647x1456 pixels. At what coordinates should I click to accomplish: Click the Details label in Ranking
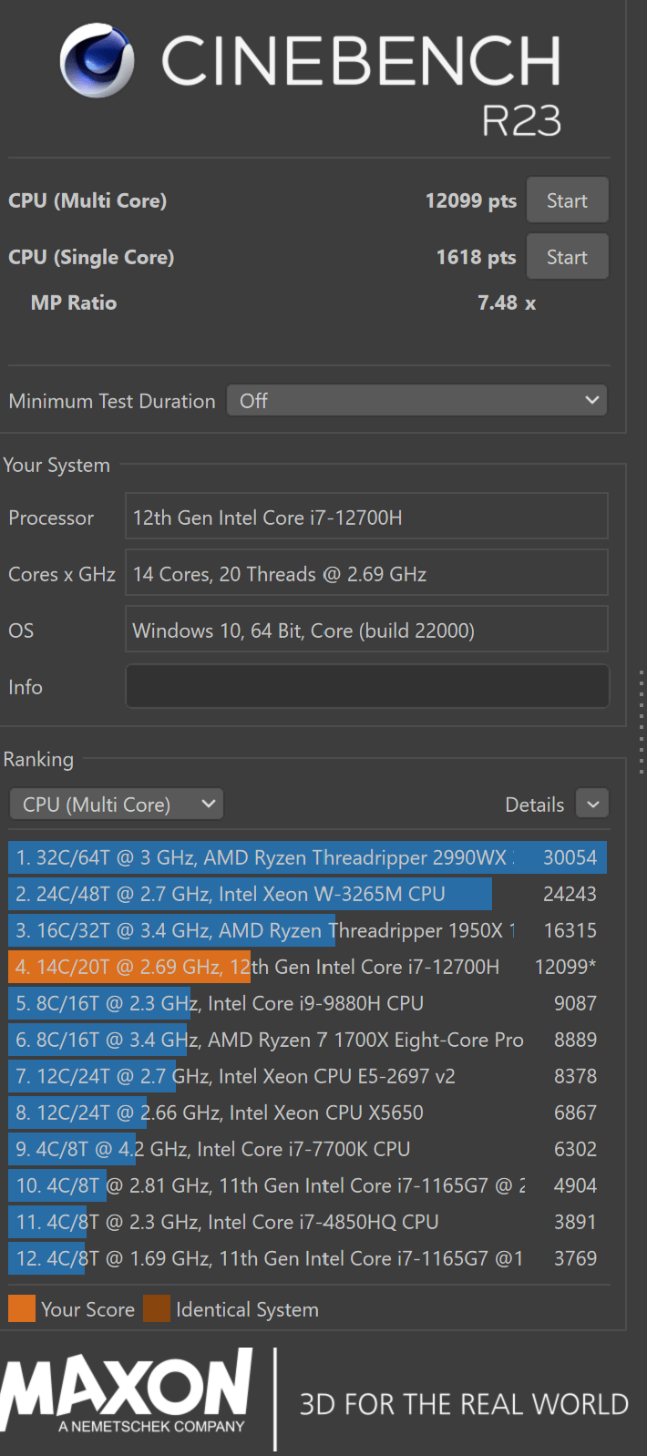534,805
